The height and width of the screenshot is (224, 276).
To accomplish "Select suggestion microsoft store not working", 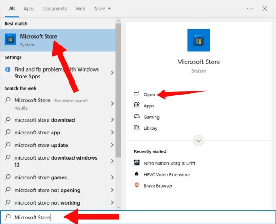I will (47, 203).
